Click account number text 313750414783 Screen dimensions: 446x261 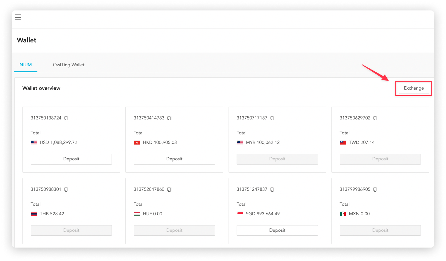(x=149, y=118)
